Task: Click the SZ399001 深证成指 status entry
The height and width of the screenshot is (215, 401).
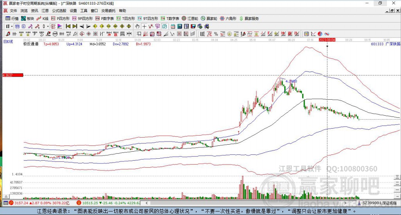Action: (377, 203)
